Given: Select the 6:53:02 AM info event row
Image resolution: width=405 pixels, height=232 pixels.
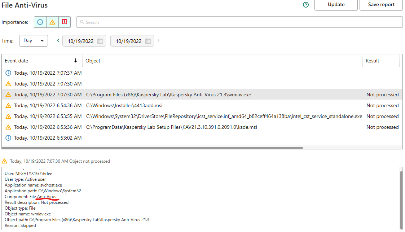Looking at the screenshot, I should (x=202, y=138).
